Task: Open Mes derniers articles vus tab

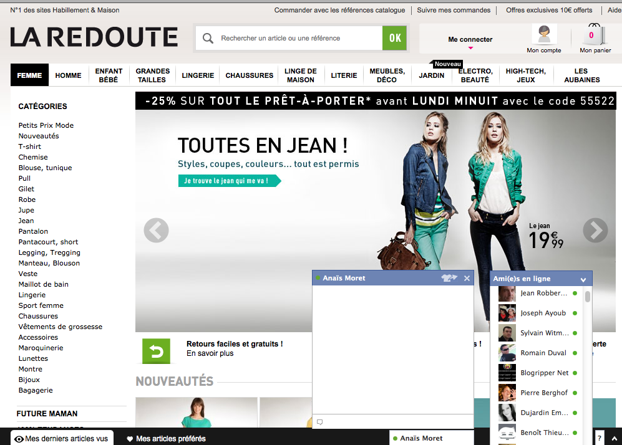Action: 62,438
